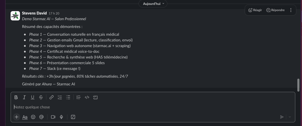Toggle underline formatting in composer
The width and height of the screenshot is (302, 126).
coord(33,97)
